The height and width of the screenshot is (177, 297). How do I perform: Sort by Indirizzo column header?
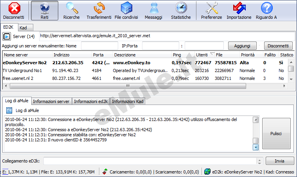72,55
